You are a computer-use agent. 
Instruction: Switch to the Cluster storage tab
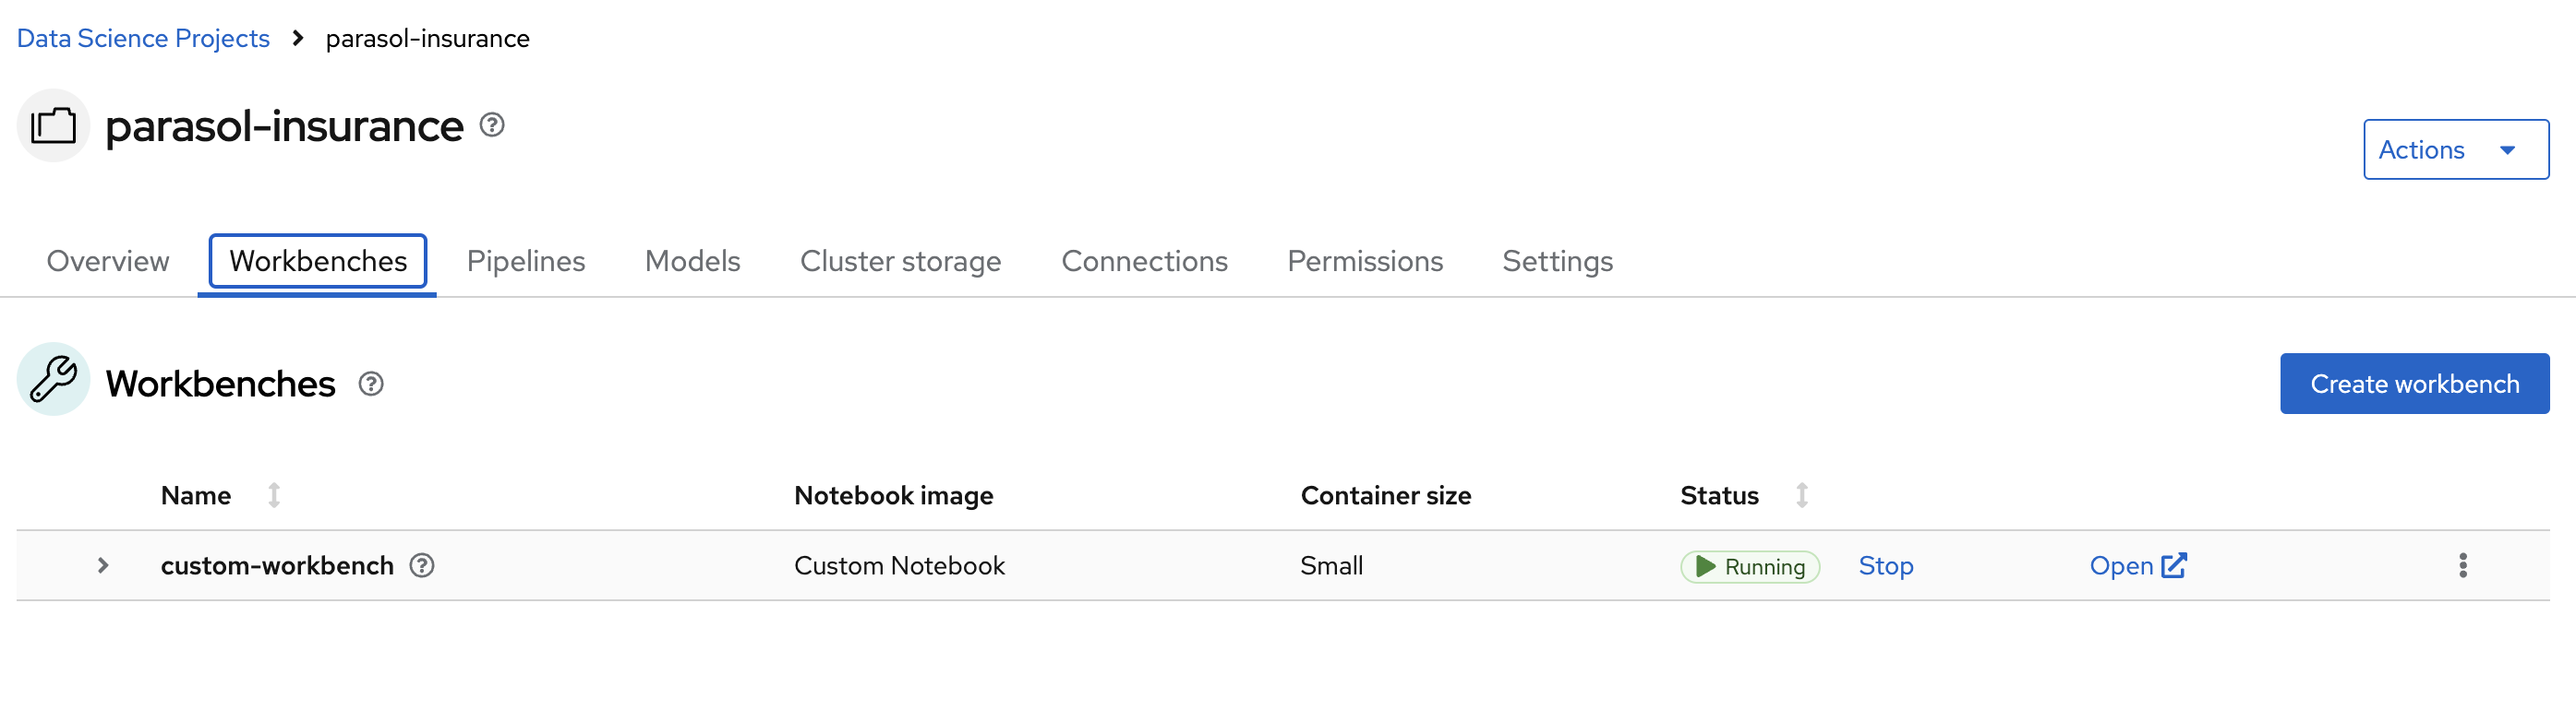(x=900, y=262)
